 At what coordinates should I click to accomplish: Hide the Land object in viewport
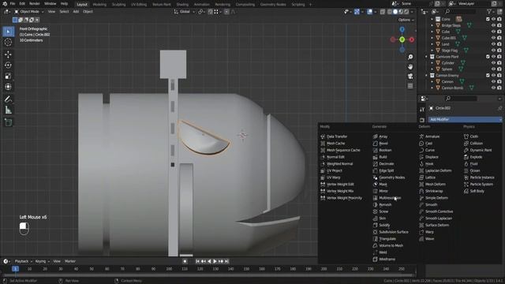[493, 44]
